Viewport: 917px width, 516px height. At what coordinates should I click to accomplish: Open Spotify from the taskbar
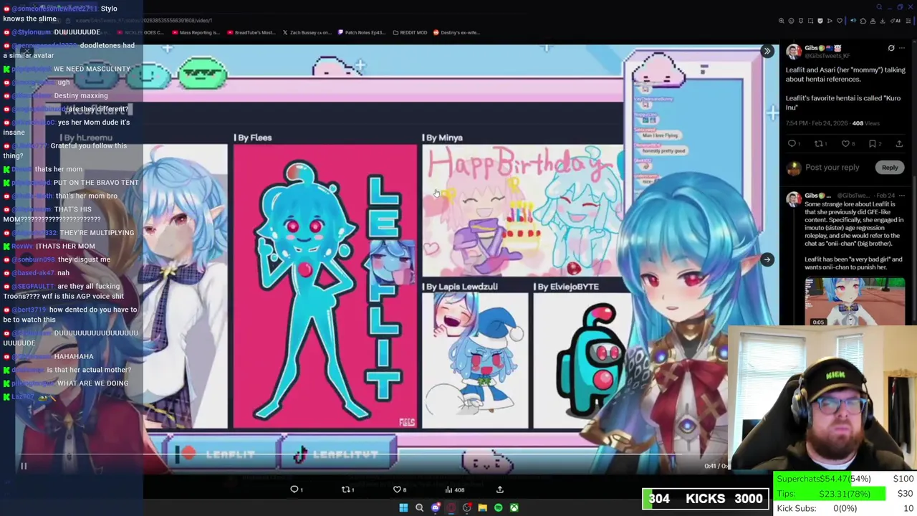pos(498,507)
